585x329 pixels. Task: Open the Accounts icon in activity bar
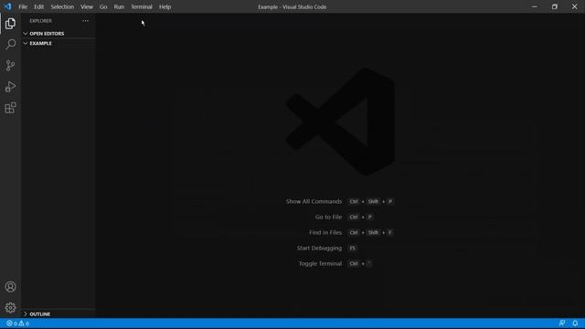point(10,286)
